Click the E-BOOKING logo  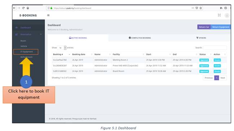tap(28, 15)
